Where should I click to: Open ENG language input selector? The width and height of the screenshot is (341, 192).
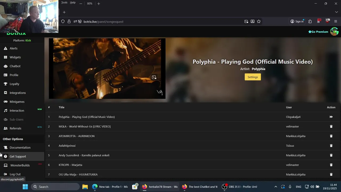[298, 187]
